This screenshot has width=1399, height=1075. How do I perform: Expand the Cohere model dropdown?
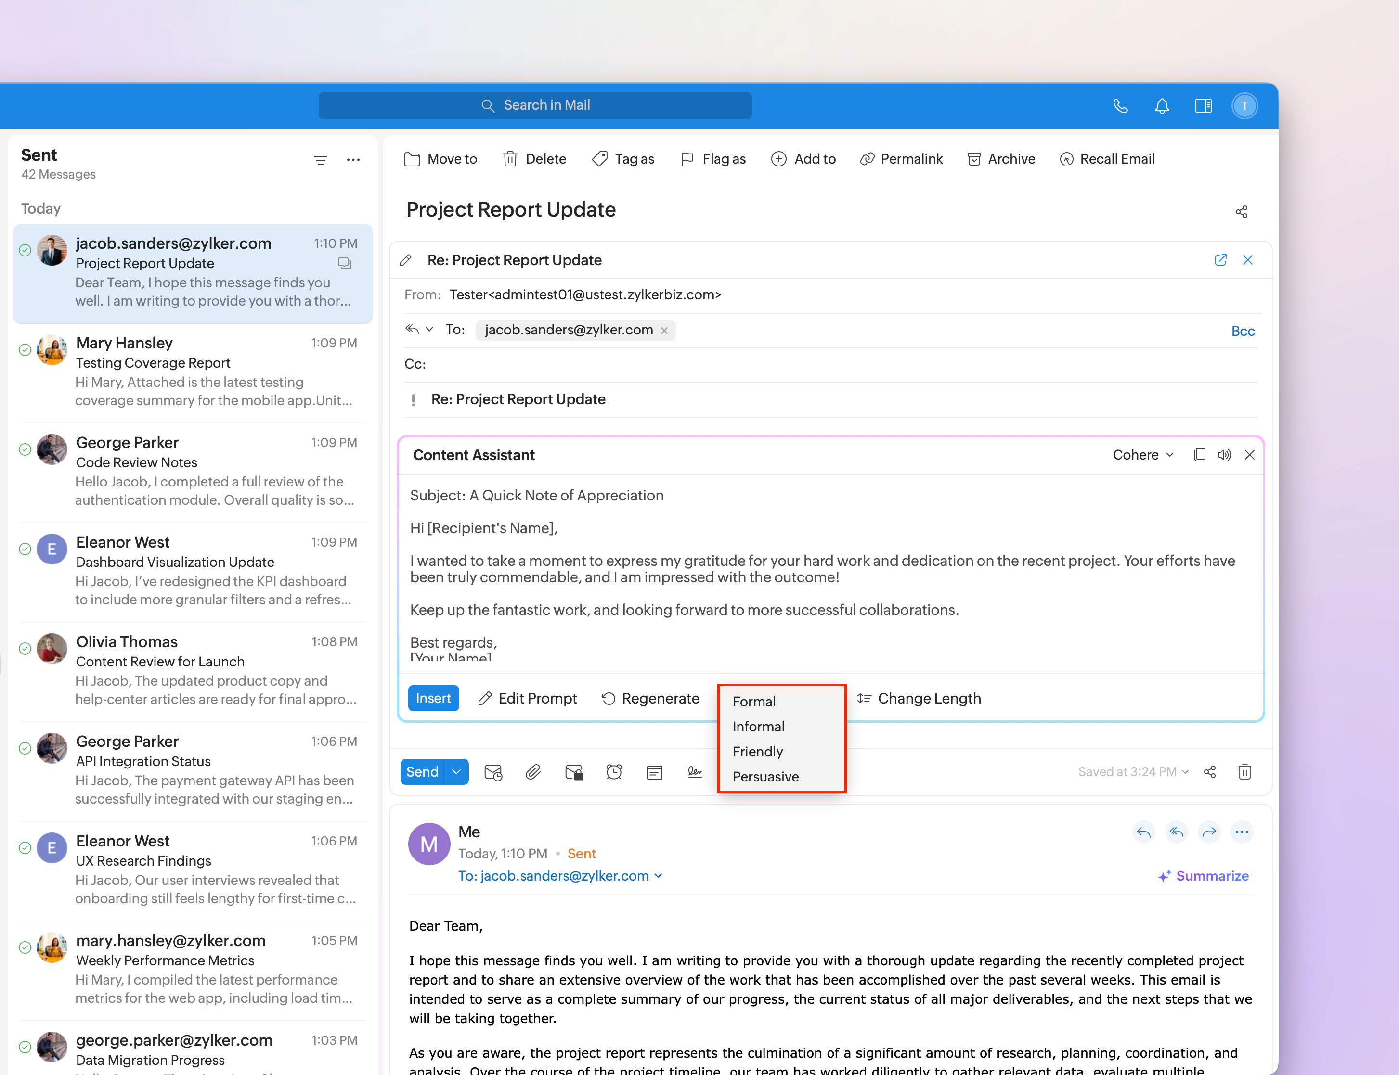tap(1143, 454)
